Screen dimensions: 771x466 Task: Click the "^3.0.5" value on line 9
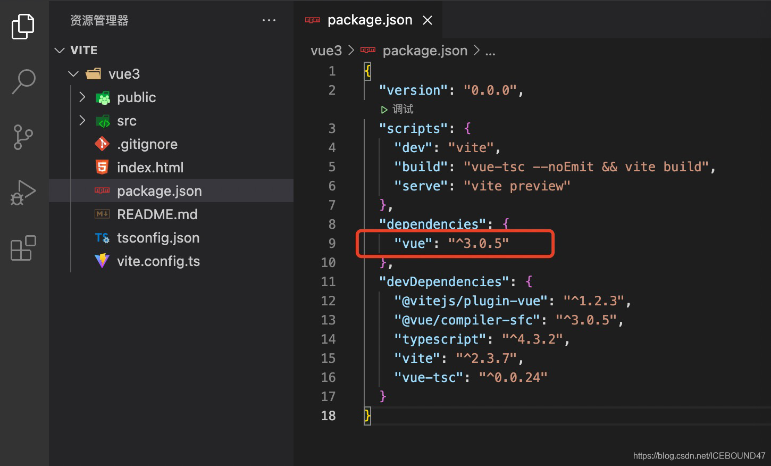(x=479, y=243)
